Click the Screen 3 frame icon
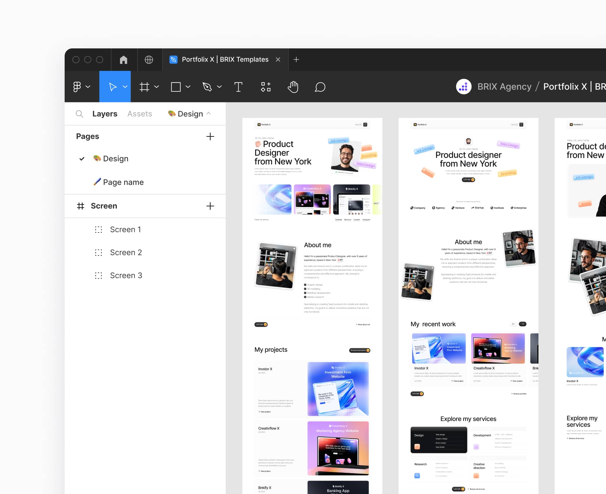Image resolution: width=606 pixels, height=494 pixels. point(98,276)
